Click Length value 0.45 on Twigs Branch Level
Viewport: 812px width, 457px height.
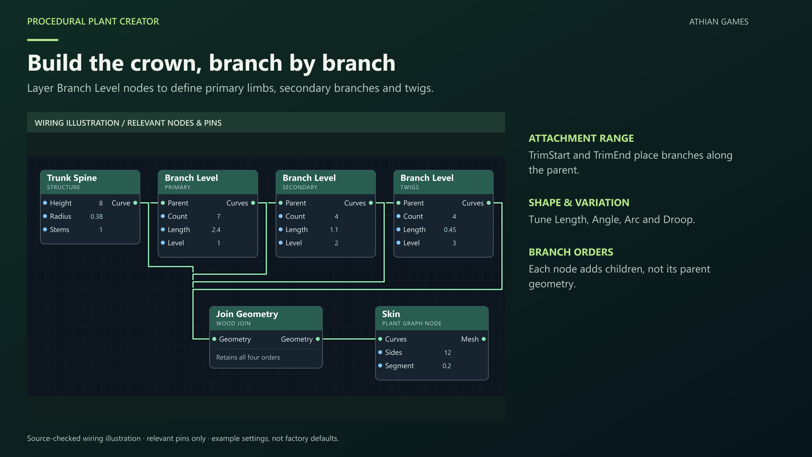[450, 230]
